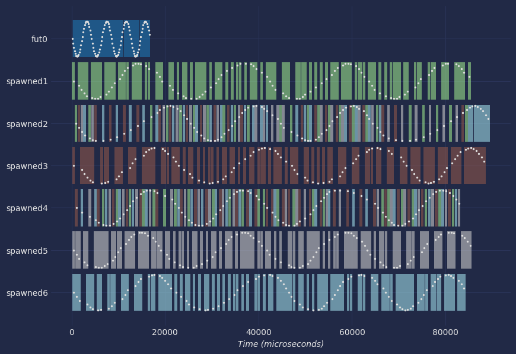Image resolution: width=516 pixels, height=354 pixels.
Task: Click the 80000 axis tick label
Action: (445, 332)
